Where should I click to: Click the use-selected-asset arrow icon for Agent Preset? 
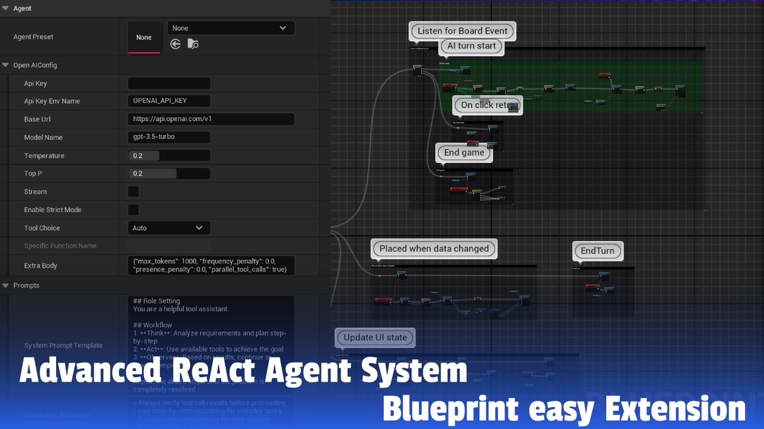tap(175, 44)
